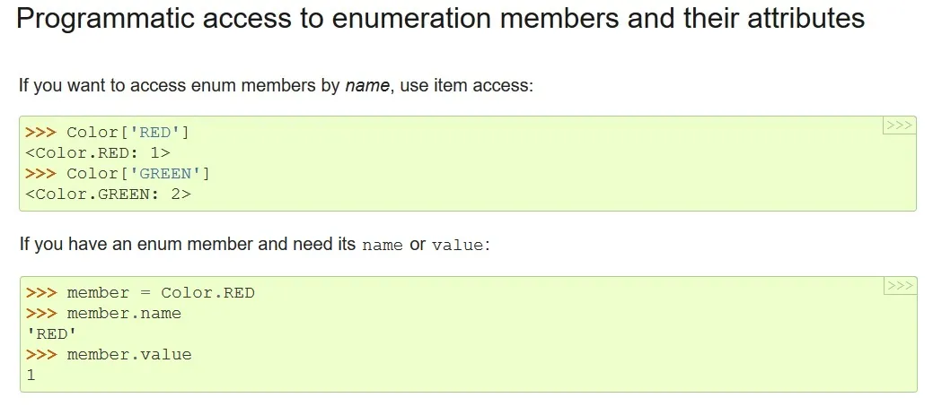Toggle prompts with first code block's >>> button
Image resolution: width=933 pixels, height=415 pixels.
(899, 125)
